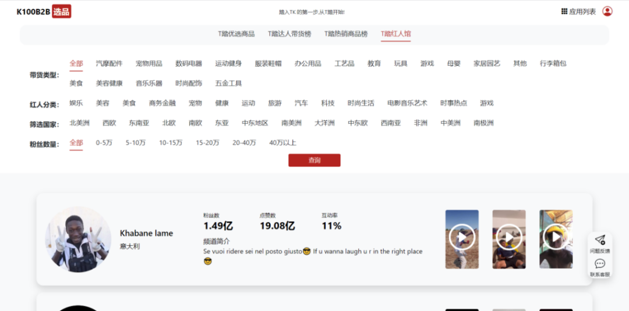The height and width of the screenshot is (311, 629).
Task: Filter 带货类型 by 教育
Action: (x=374, y=63)
